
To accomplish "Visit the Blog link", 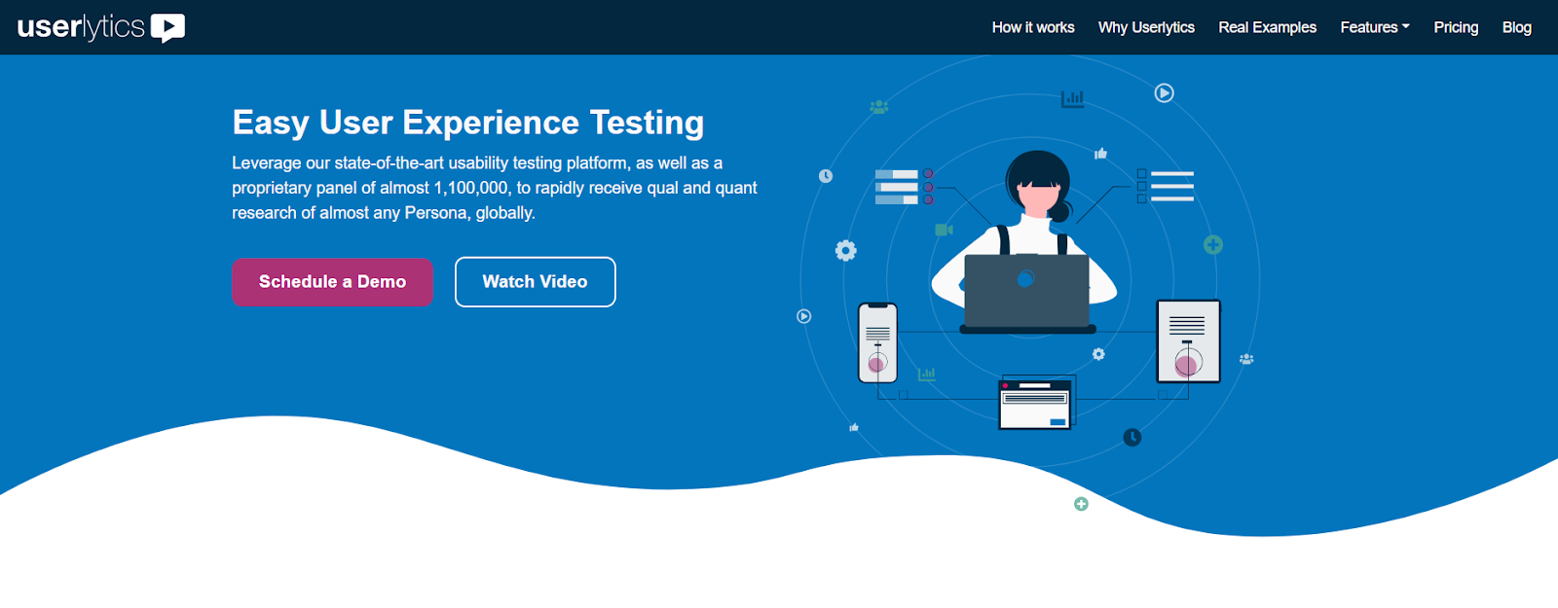I will (1516, 27).
